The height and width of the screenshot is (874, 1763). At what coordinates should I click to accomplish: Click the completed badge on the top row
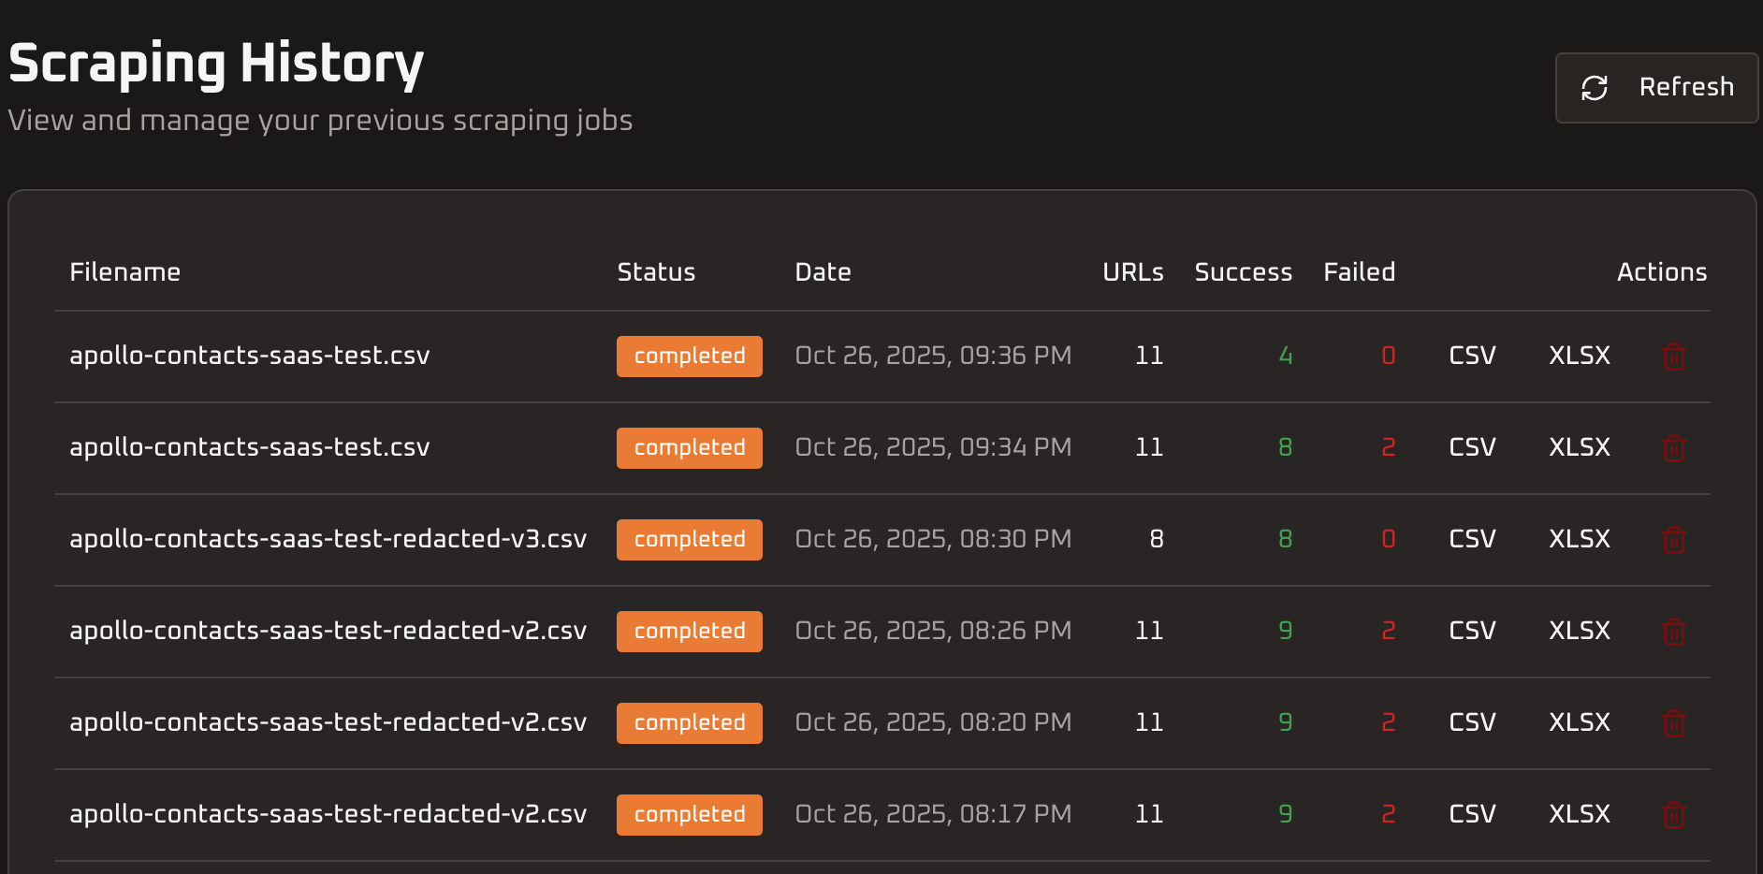(689, 356)
